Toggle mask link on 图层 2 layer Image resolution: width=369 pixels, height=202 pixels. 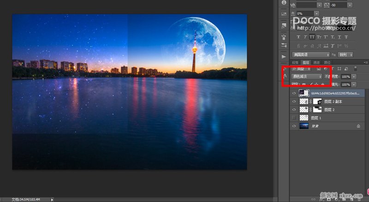pos(310,110)
